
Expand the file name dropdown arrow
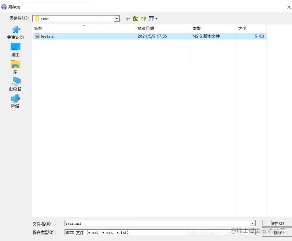coord(252,223)
